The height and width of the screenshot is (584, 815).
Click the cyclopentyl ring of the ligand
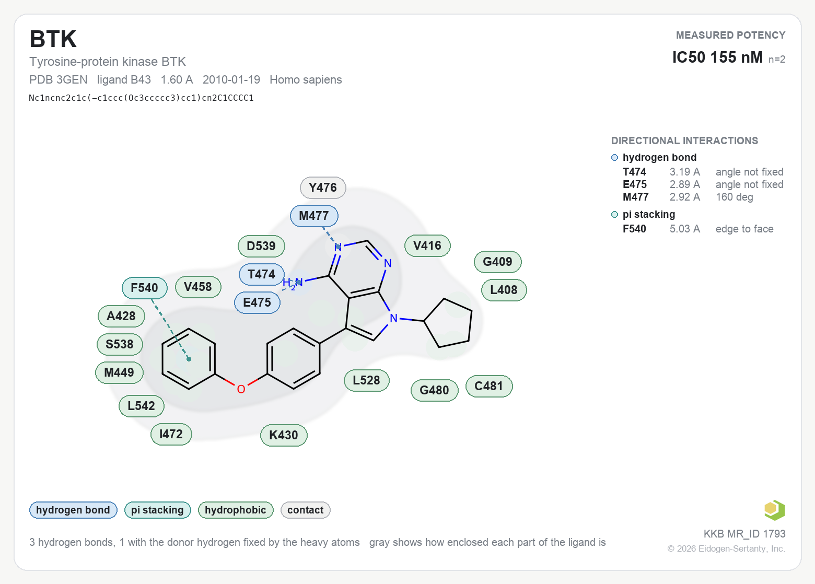click(449, 324)
